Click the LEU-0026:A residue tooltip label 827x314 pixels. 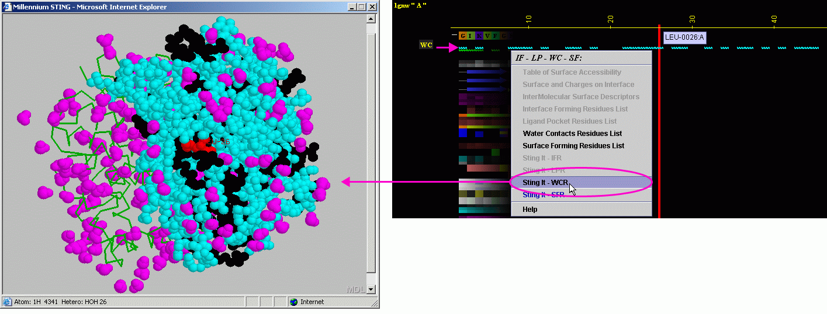pos(684,37)
